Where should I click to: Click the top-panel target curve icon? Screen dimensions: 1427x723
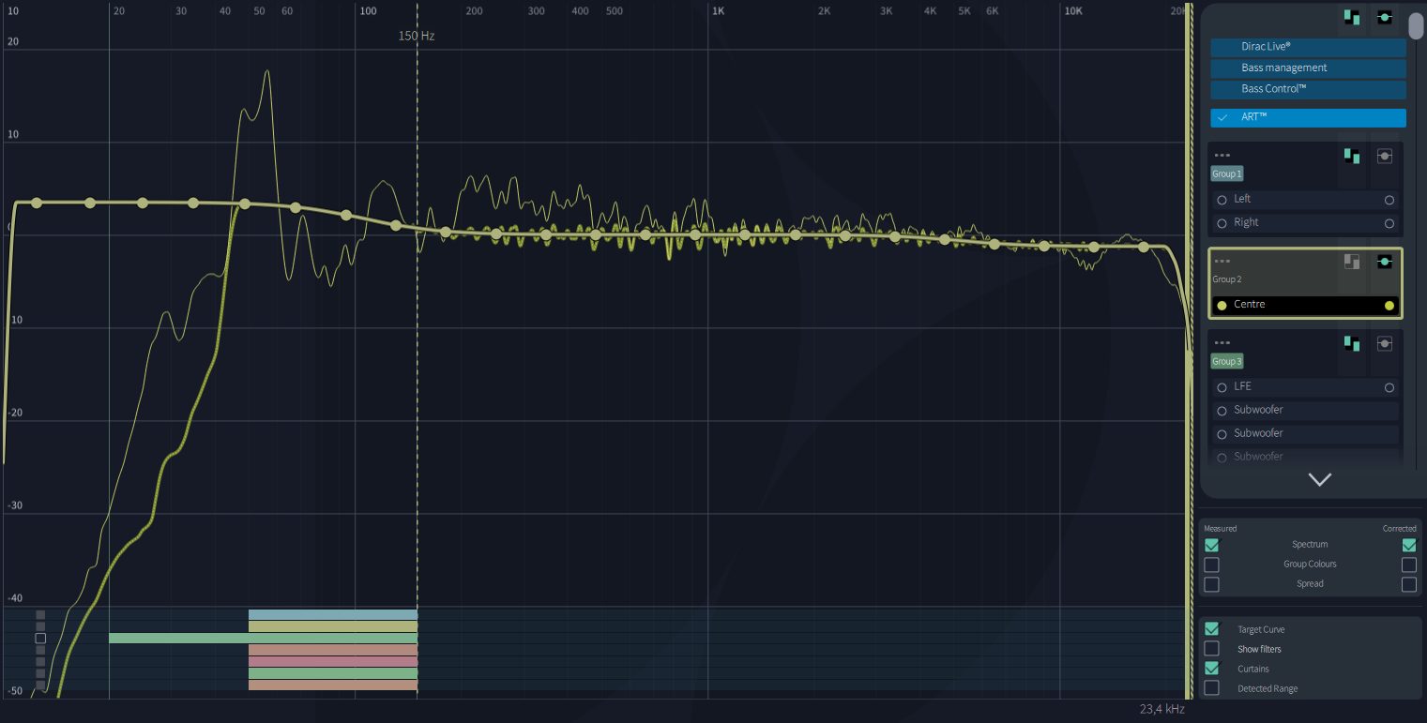coord(1352,18)
